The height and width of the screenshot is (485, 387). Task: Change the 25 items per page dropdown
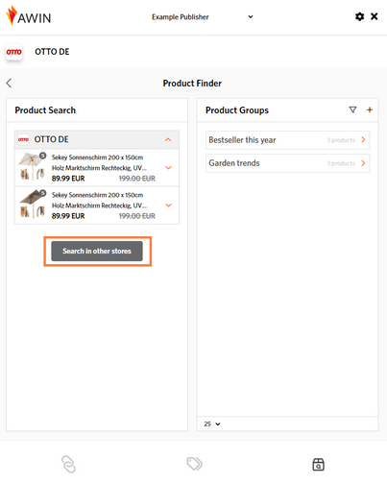click(x=212, y=424)
